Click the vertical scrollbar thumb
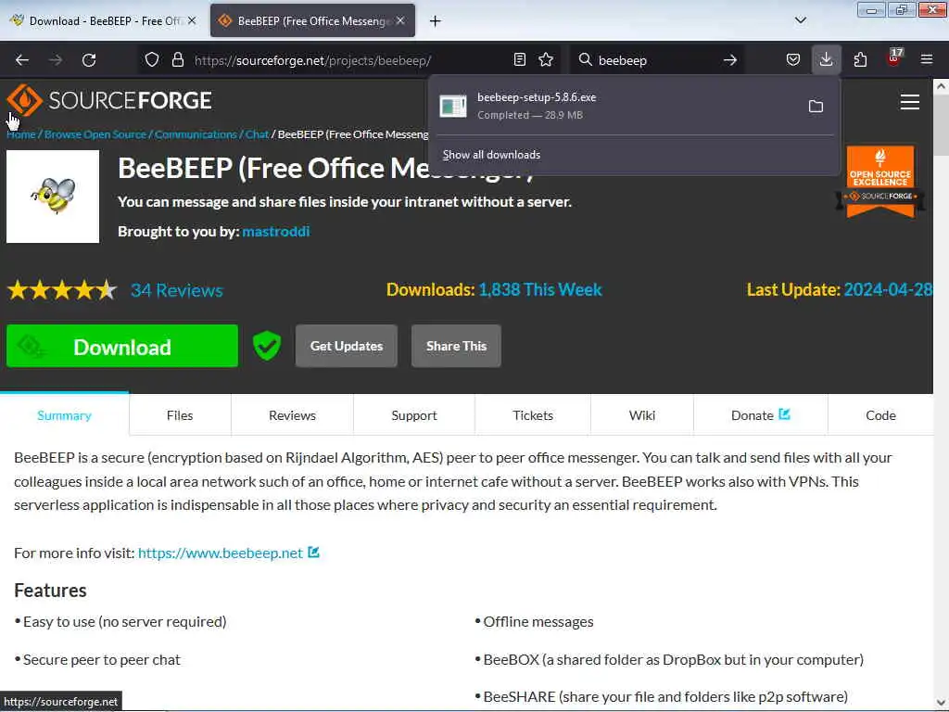This screenshot has width=949, height=712. pyautogui.click(x=941, y=125)
